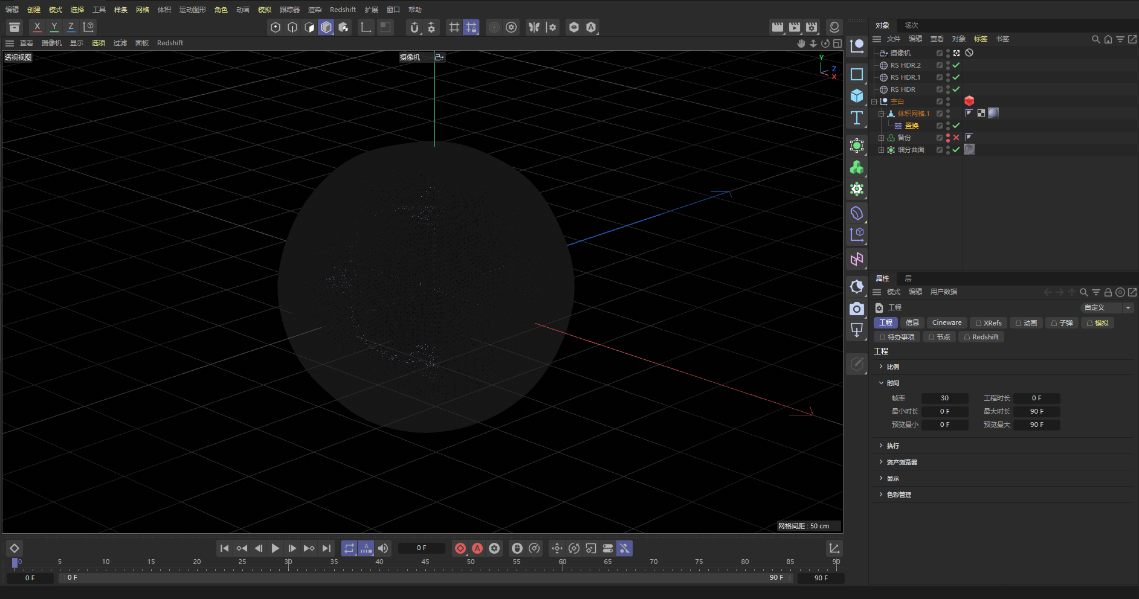Expand the 执行 section

click(x=881, y=446)
